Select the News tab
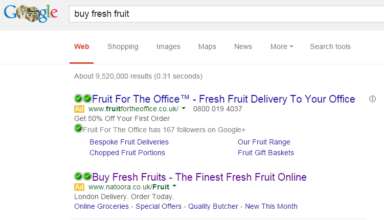The image size is (384, 220). point(243,46)
